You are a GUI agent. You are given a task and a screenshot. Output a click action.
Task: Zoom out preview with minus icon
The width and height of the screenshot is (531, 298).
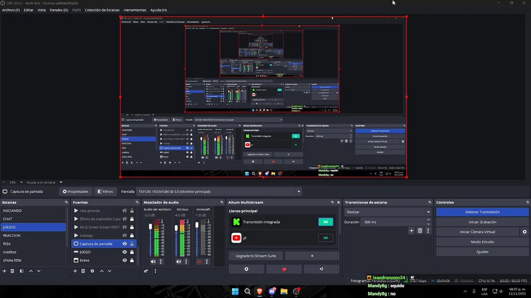click(x=4, y=182)
